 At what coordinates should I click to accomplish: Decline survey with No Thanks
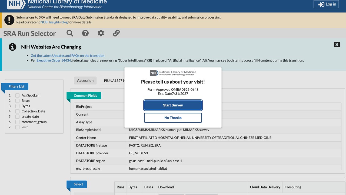coord(173,118)
